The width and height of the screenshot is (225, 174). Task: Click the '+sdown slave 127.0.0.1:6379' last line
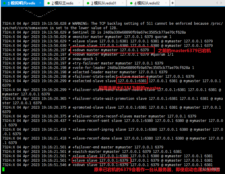(107, 165)
